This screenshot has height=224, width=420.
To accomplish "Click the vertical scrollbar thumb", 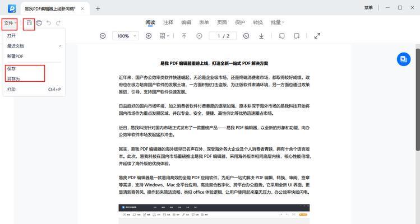I will [x=418, y=99].
